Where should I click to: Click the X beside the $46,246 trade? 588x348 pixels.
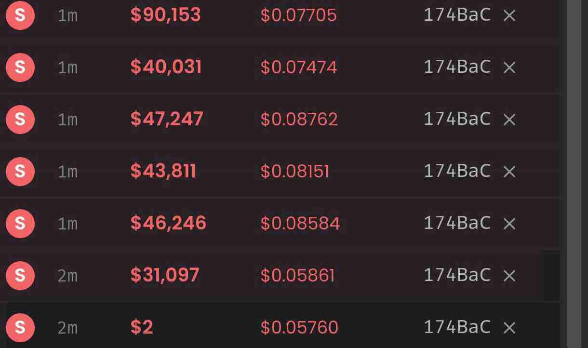tap(509, 224)
